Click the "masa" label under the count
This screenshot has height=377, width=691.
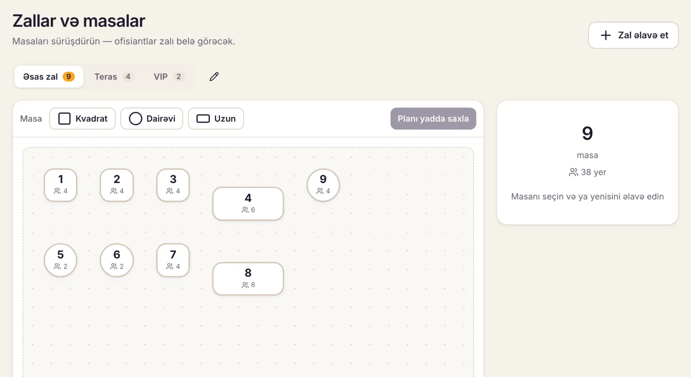[x=587, y=155]
